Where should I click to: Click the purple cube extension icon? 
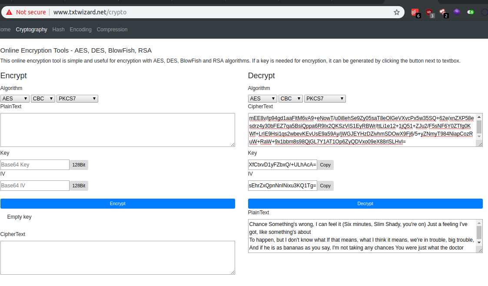point(457,12)
